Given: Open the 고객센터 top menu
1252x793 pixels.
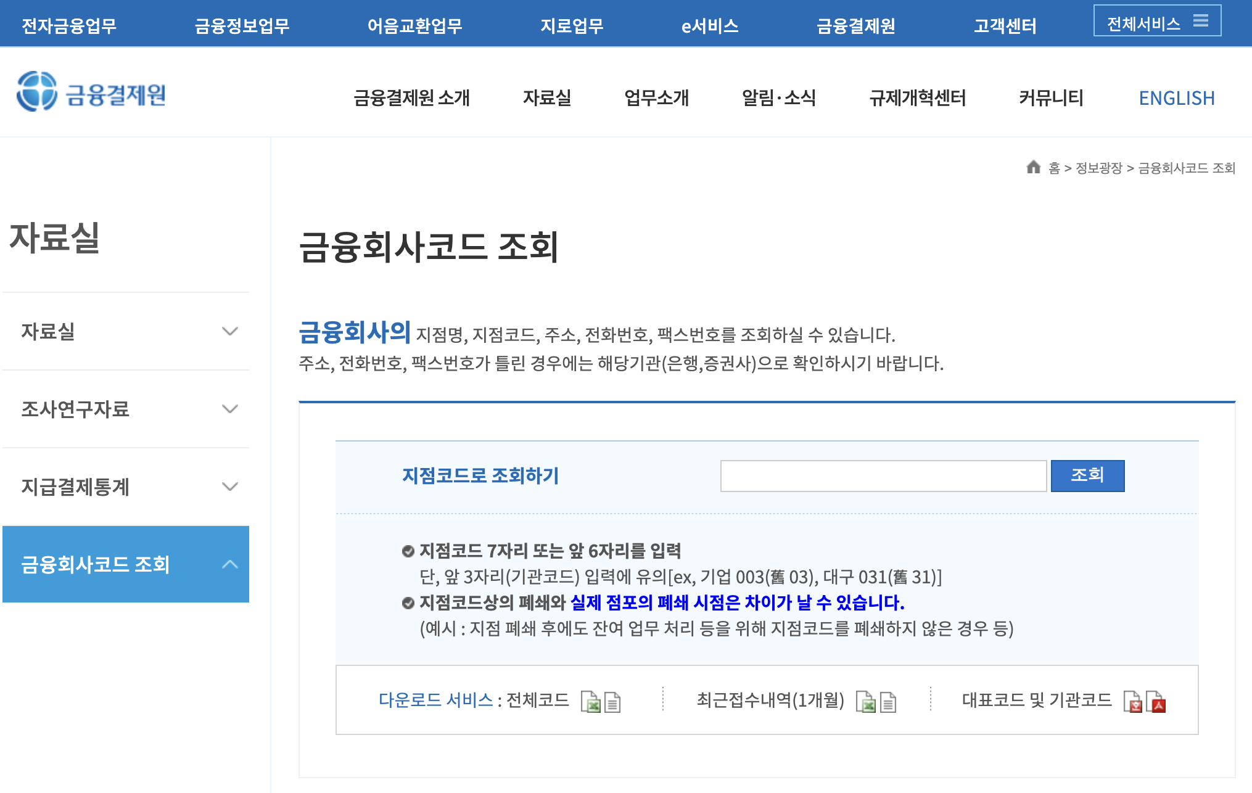Looking at the screenshot, I should [1005, 26].
